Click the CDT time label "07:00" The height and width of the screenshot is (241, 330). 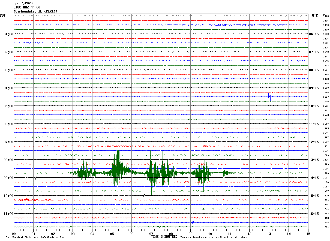(8, 142)
